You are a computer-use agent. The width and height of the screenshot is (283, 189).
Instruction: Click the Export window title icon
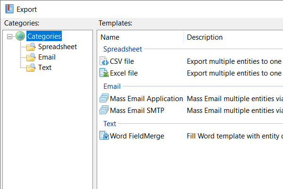[x=9, y=9]
